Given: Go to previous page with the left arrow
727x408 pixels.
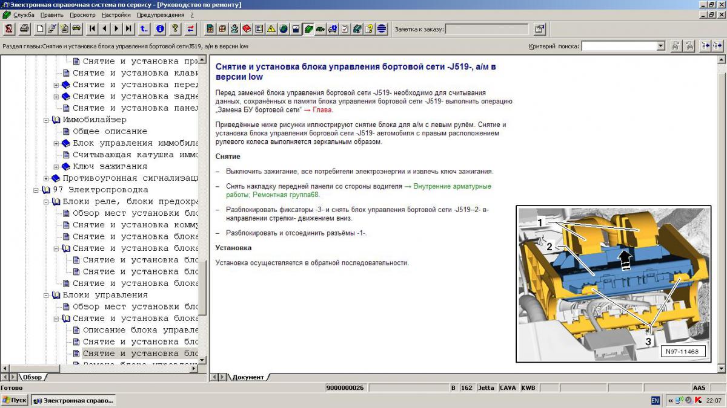Looking at the screenshot, I should [104, 28].
